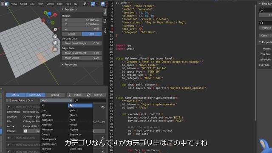
Task: Collapse the Transform panel
Action: (62, 9)
